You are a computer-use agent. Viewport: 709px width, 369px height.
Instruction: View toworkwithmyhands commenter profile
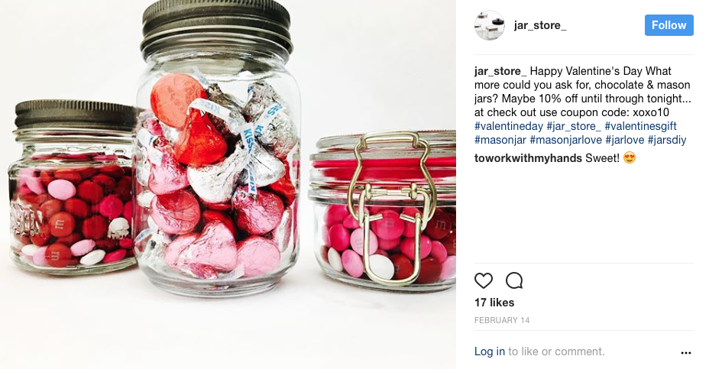[x=528, y=158]
